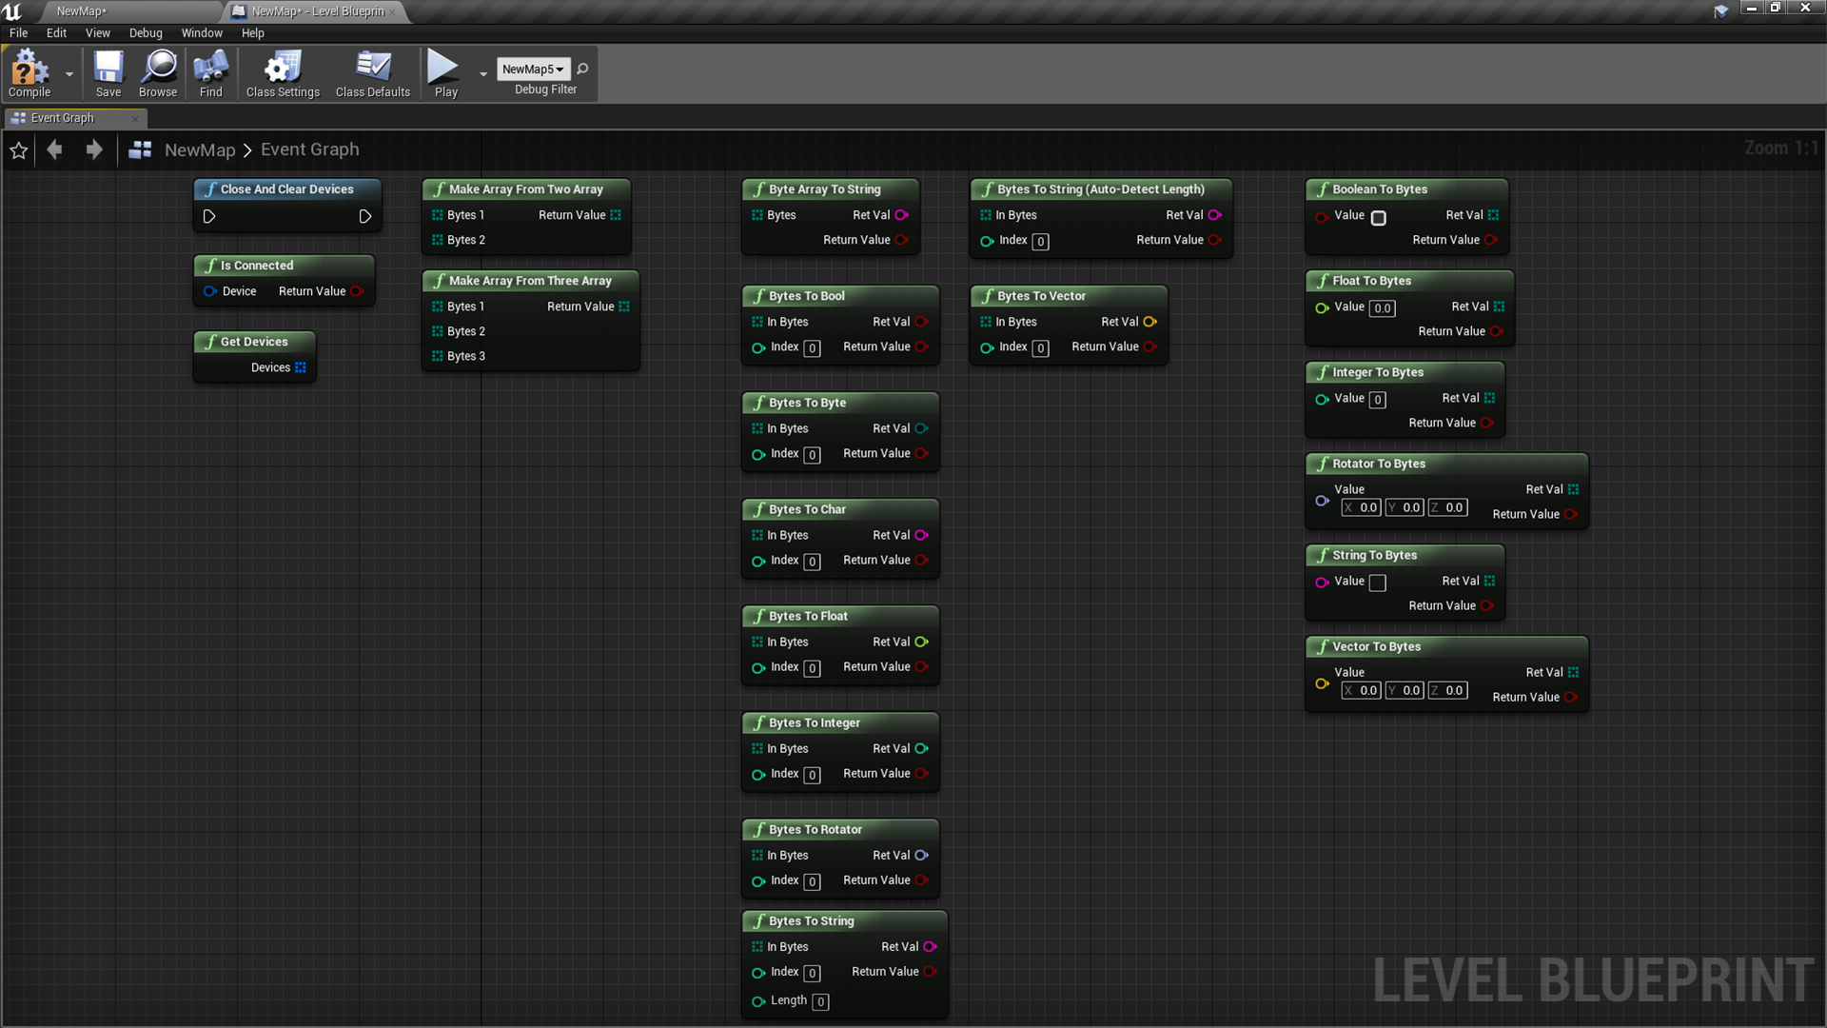This screenshot has height=1028, width=1827.
Task: Open the Debug menu
Action: [x=146, y=32]
